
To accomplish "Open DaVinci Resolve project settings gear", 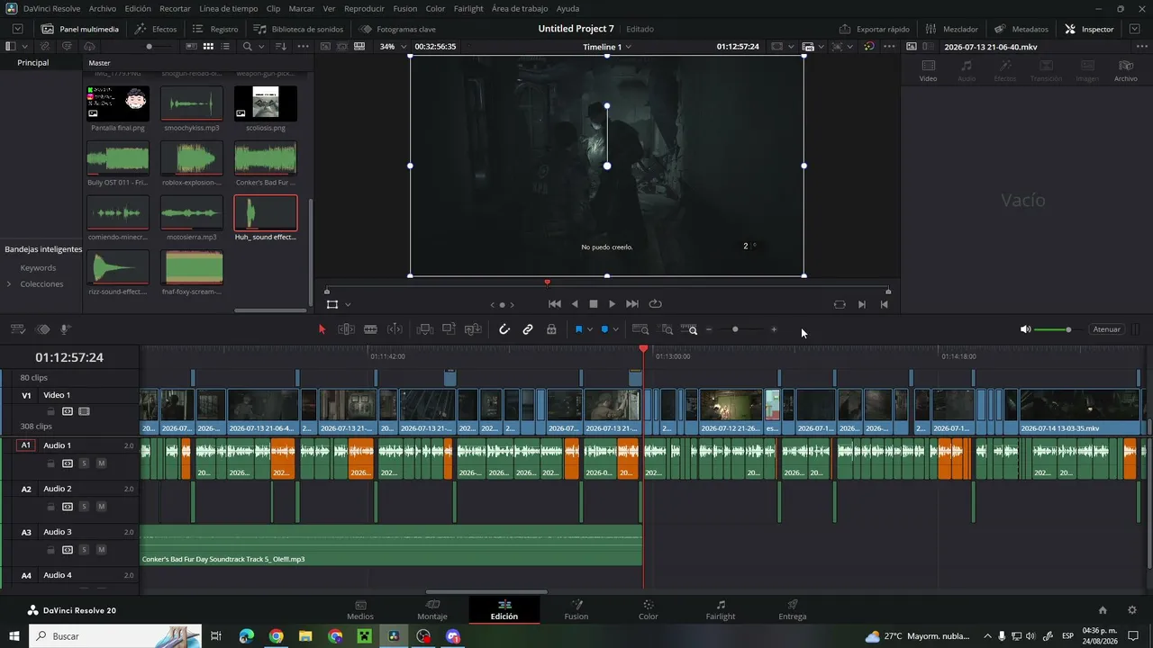I will (1132, 609).
